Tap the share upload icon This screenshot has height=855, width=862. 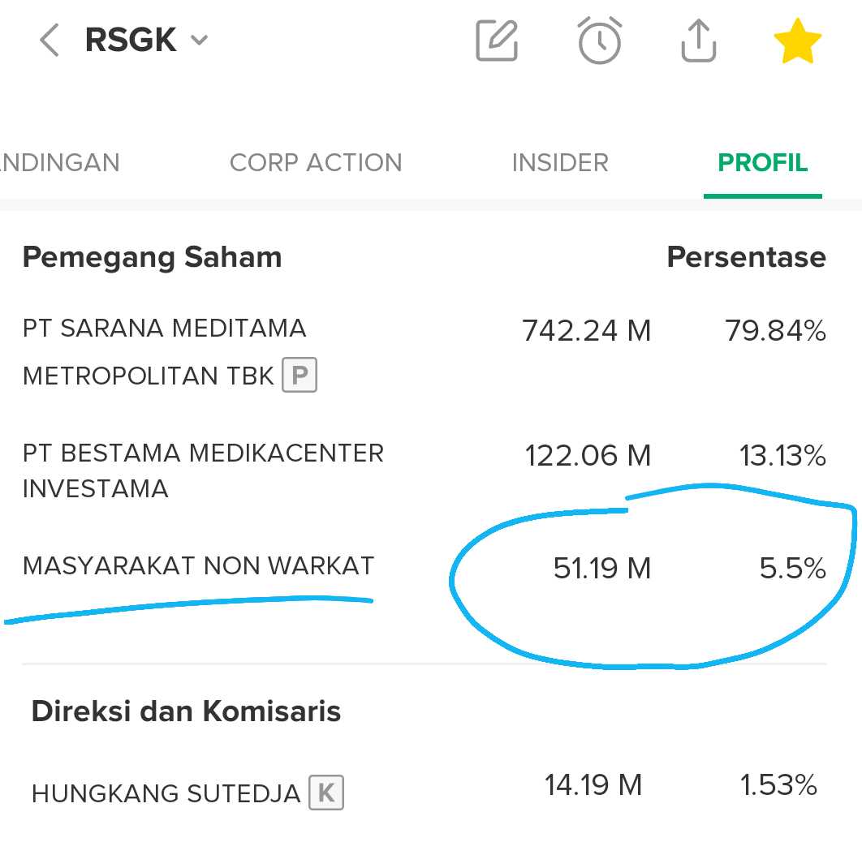click(698, 41)
